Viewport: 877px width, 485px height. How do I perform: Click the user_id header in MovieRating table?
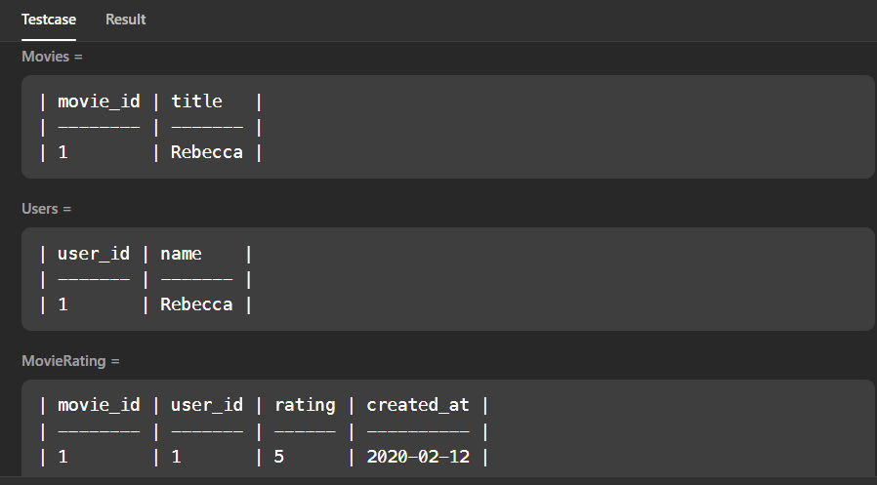pos(206,405)
